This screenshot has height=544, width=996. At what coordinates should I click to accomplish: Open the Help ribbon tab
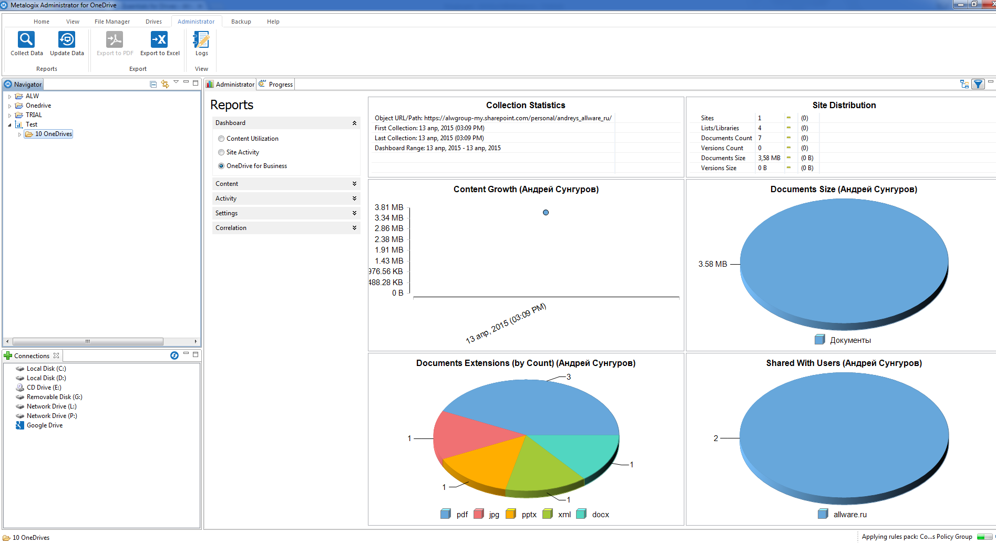tap(273, 22)
